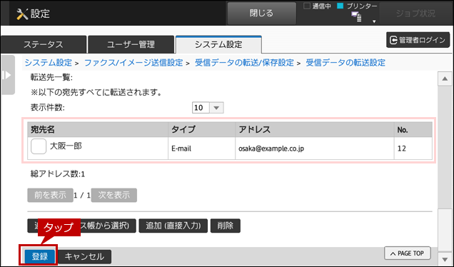
Task: Switch to the ユーザー管理 tab
Action: 131,44
